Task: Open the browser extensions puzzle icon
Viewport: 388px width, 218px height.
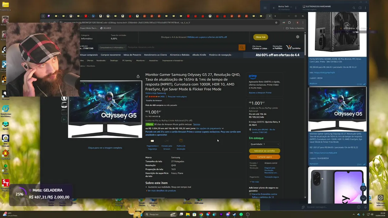Action: pyautogui.click(x=289, y=22)
